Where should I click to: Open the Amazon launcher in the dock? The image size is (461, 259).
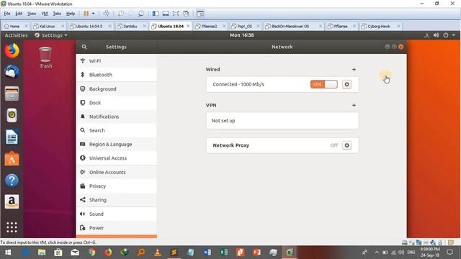click(12, 201)
